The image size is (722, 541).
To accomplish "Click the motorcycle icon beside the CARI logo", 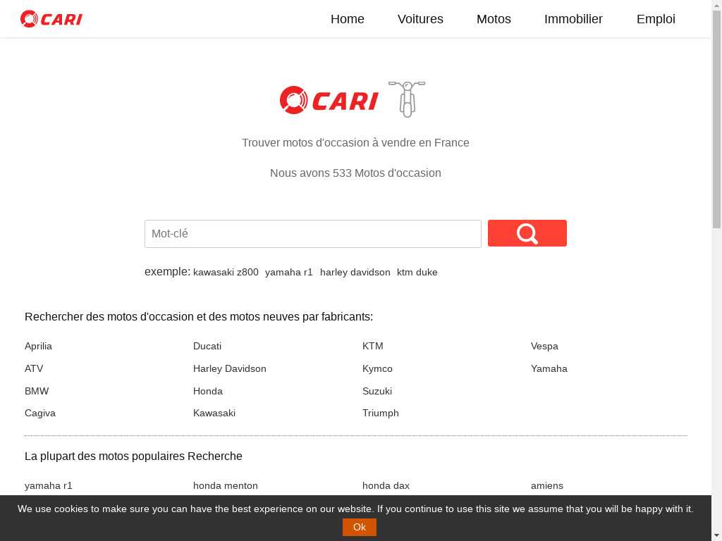I will click(407, 99).
